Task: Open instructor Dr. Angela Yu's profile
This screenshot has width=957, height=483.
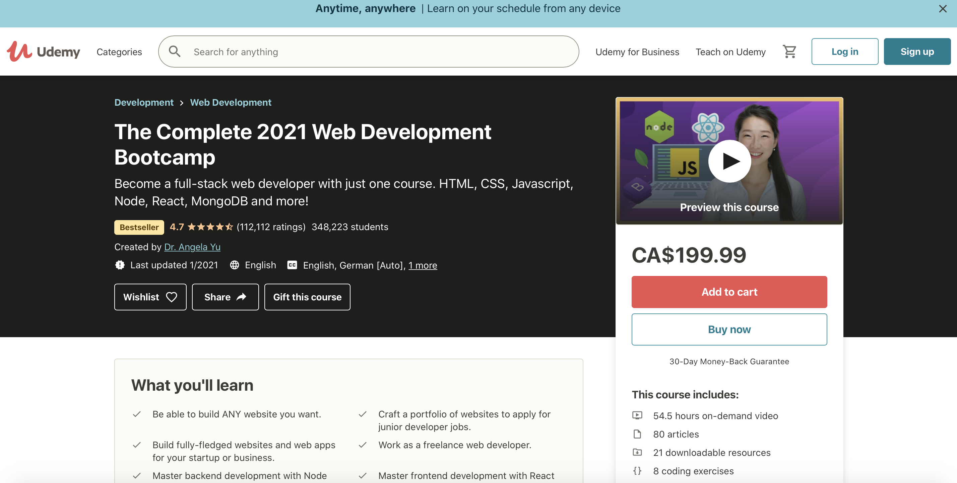Action: (x=192, y=247)
